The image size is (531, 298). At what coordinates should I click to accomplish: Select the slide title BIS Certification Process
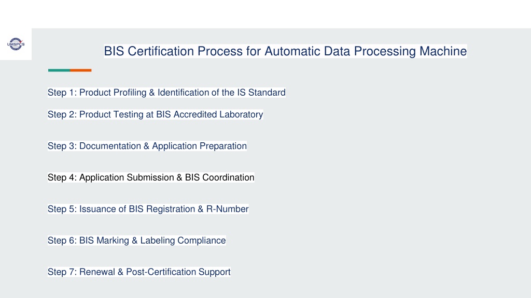[285, 51]
